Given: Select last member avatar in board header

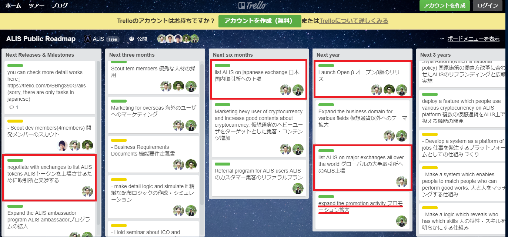Looking at the screenshot, I should pyautogui.click(x=194, y=39).
